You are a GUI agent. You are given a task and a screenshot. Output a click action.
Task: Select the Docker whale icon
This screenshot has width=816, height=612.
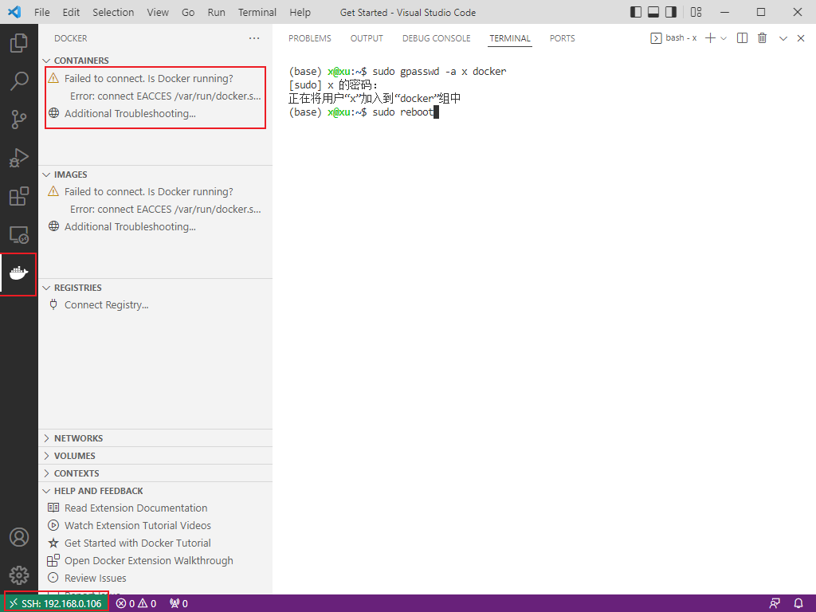coord(19,273)
